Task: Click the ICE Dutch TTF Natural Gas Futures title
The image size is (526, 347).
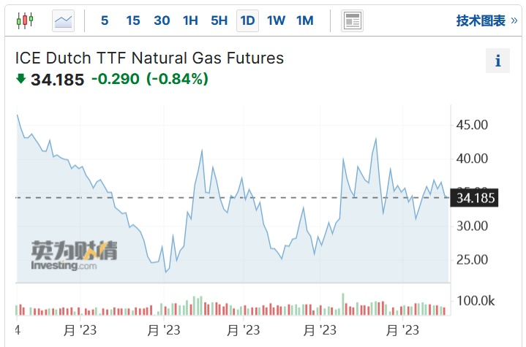Action: click(x=149, y=58)
